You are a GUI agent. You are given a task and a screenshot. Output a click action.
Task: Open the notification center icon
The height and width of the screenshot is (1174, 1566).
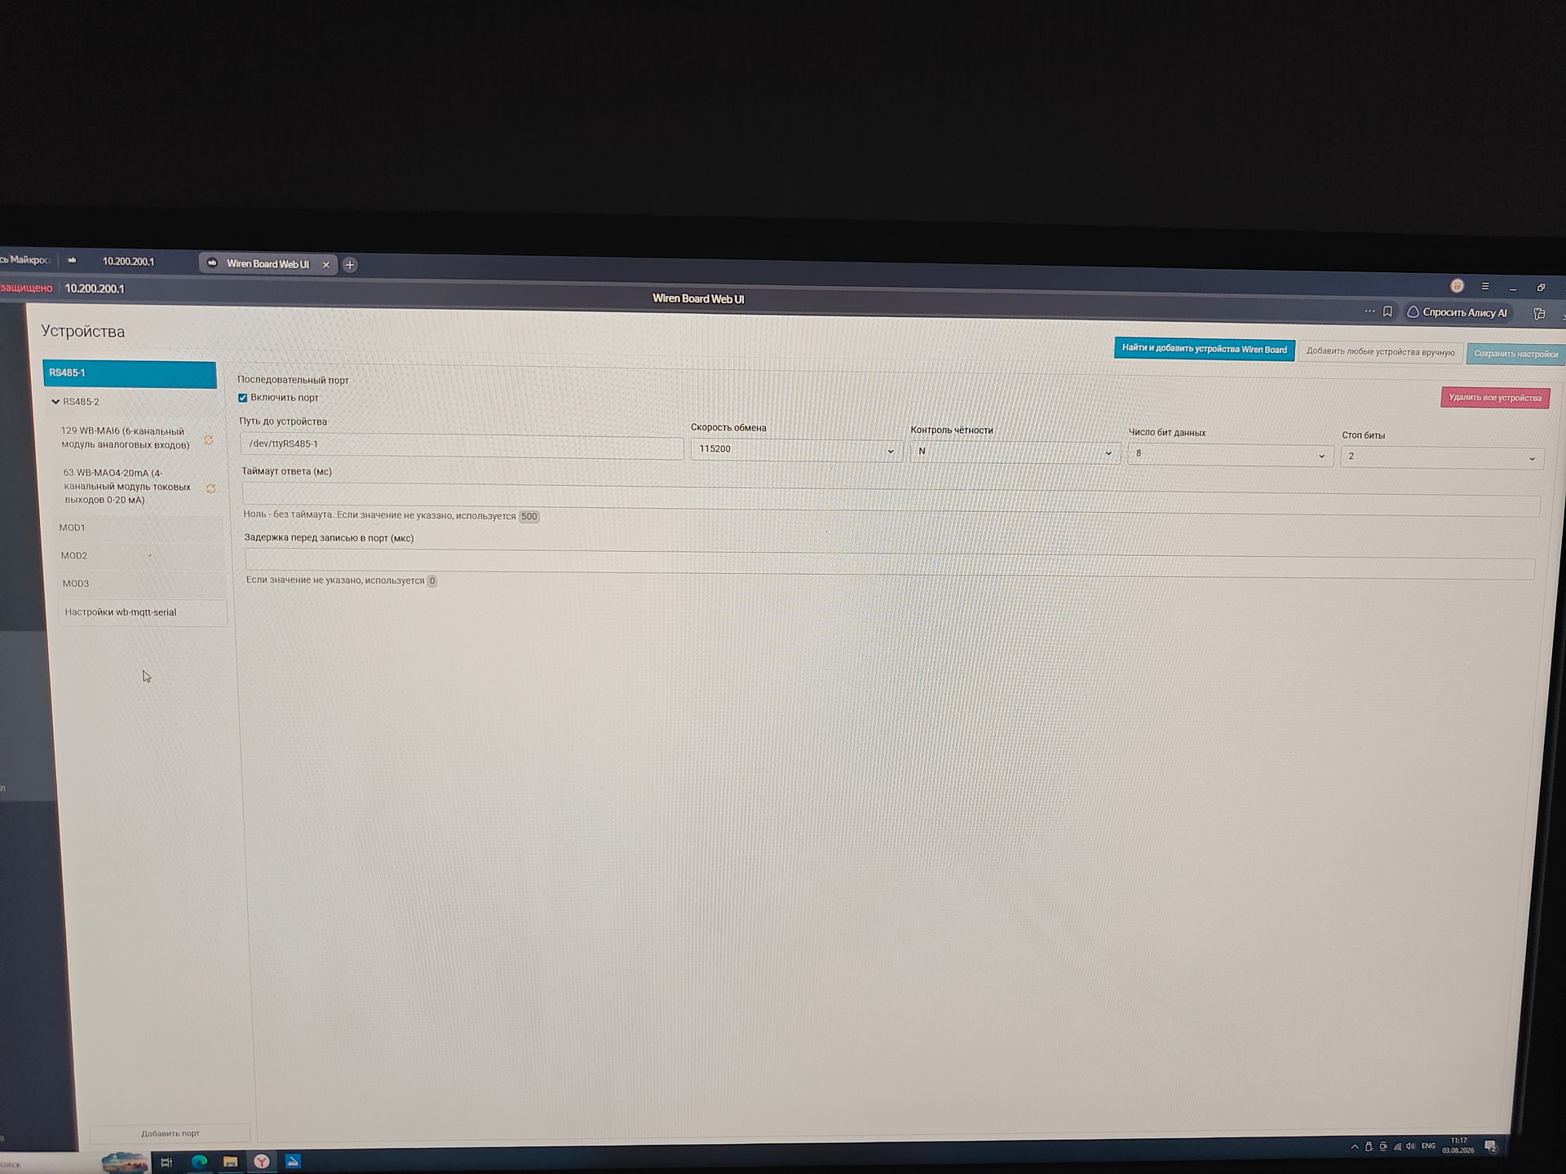[1490, 1146]
